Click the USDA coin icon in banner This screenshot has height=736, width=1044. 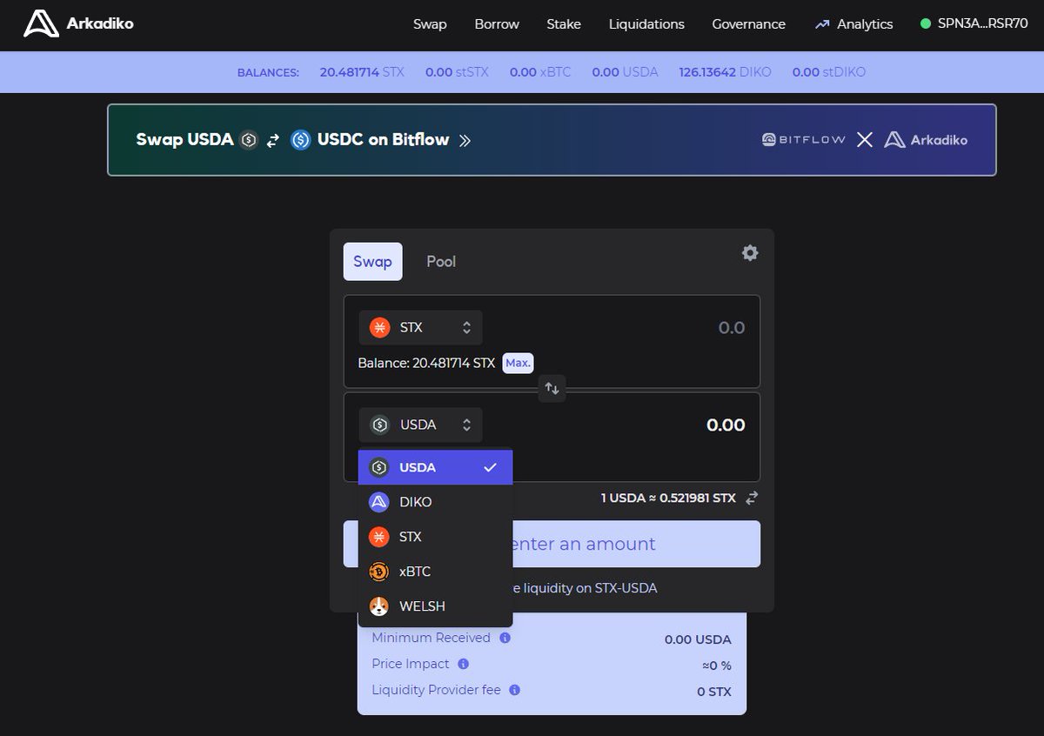(249, 139)
